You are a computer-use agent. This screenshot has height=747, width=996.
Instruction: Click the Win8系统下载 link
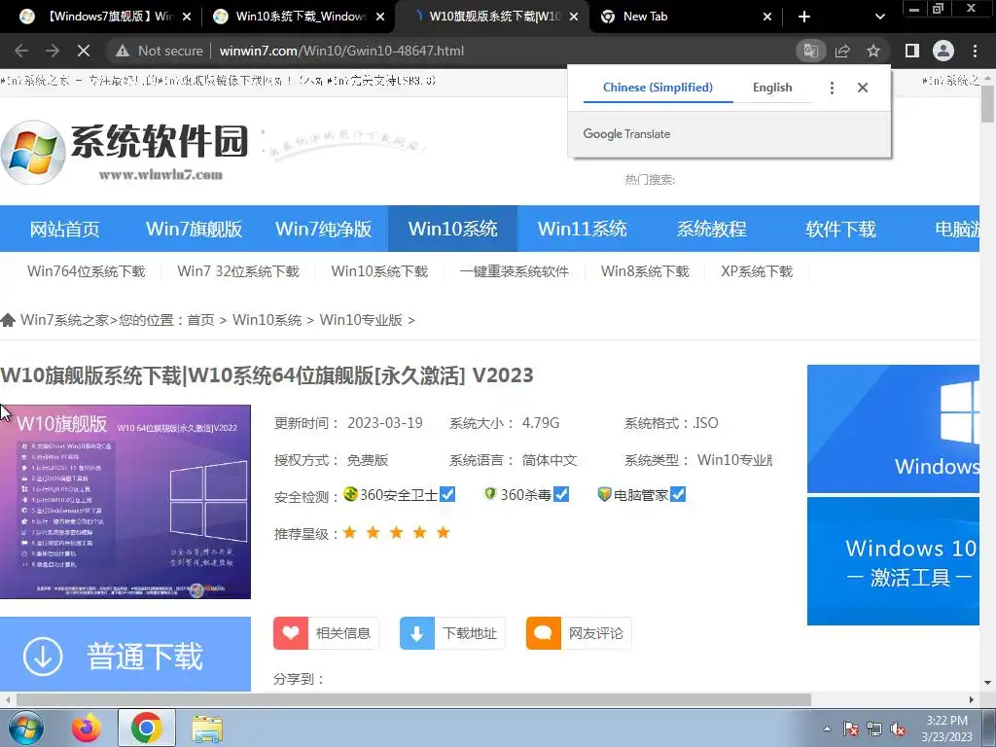(646, 271)
